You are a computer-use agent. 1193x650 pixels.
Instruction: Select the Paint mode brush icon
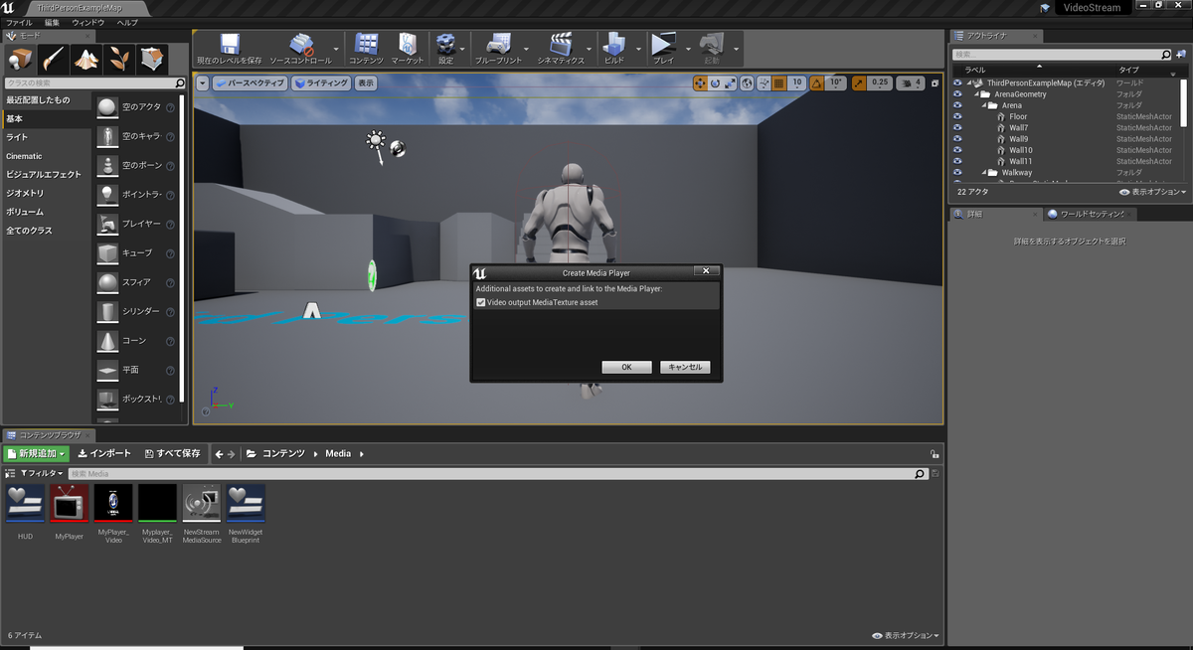click(54, 59)
